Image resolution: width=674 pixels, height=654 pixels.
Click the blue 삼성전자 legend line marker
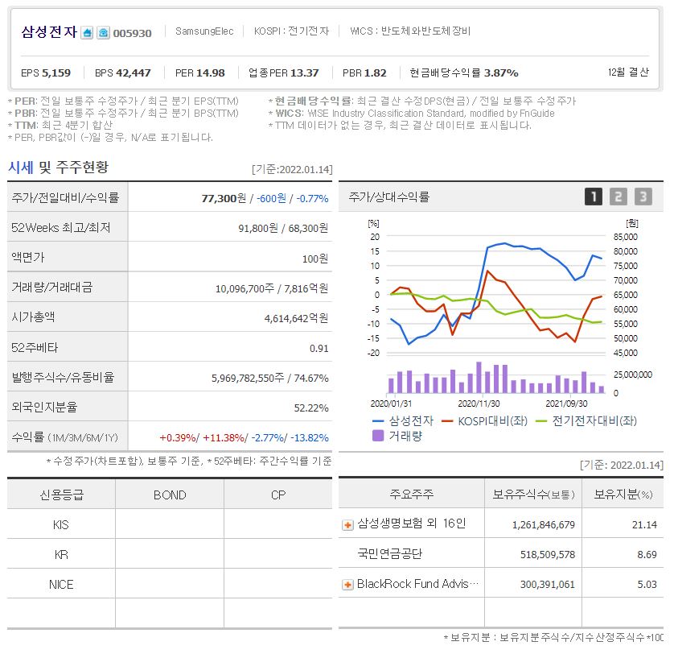click(x=378, y=420)
